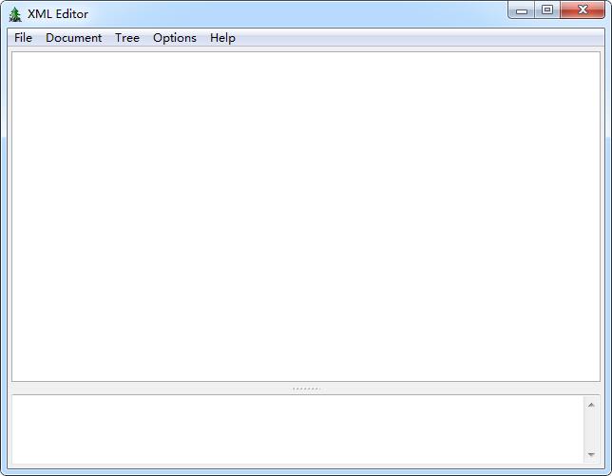The width and height of the screenshot is (612, 476).
Task: Click inside the main XML tree pane
Action: [x=306, y=217]
